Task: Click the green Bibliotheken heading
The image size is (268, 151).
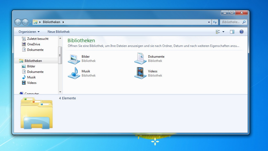Action: point(81,41)
